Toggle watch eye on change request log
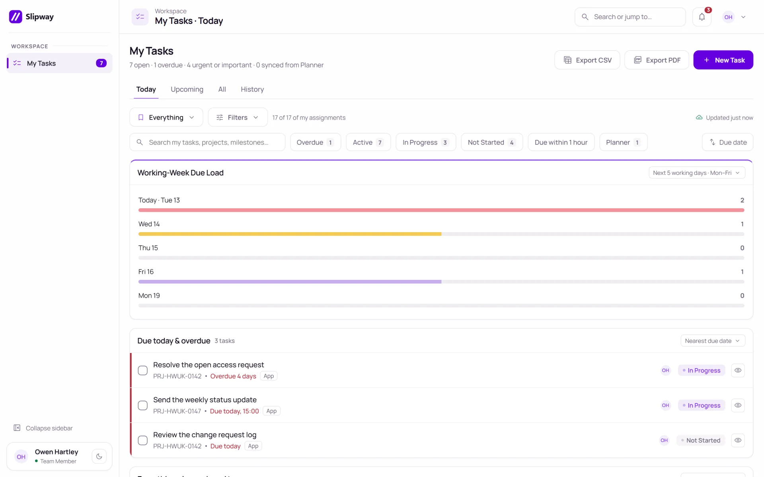The width and height of the screenshot is (764, 477). (x=738, y=440)
